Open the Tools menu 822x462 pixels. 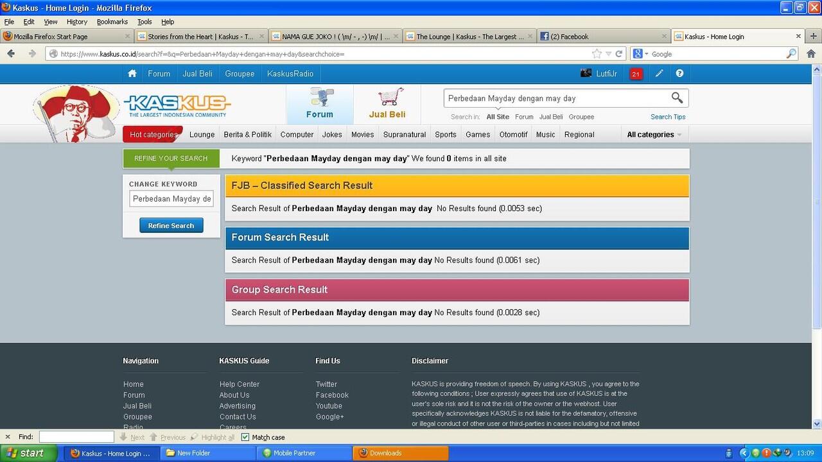click(x=144, y=21)
